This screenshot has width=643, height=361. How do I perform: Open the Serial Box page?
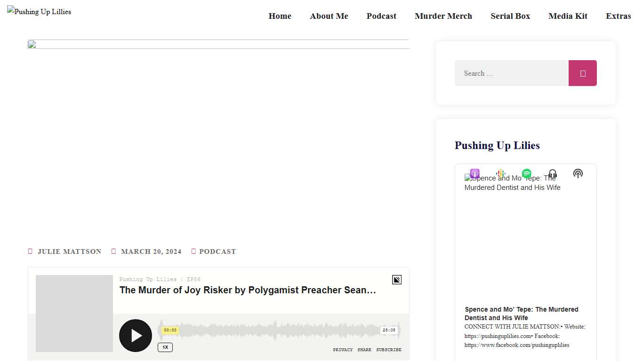pos(510,16)
